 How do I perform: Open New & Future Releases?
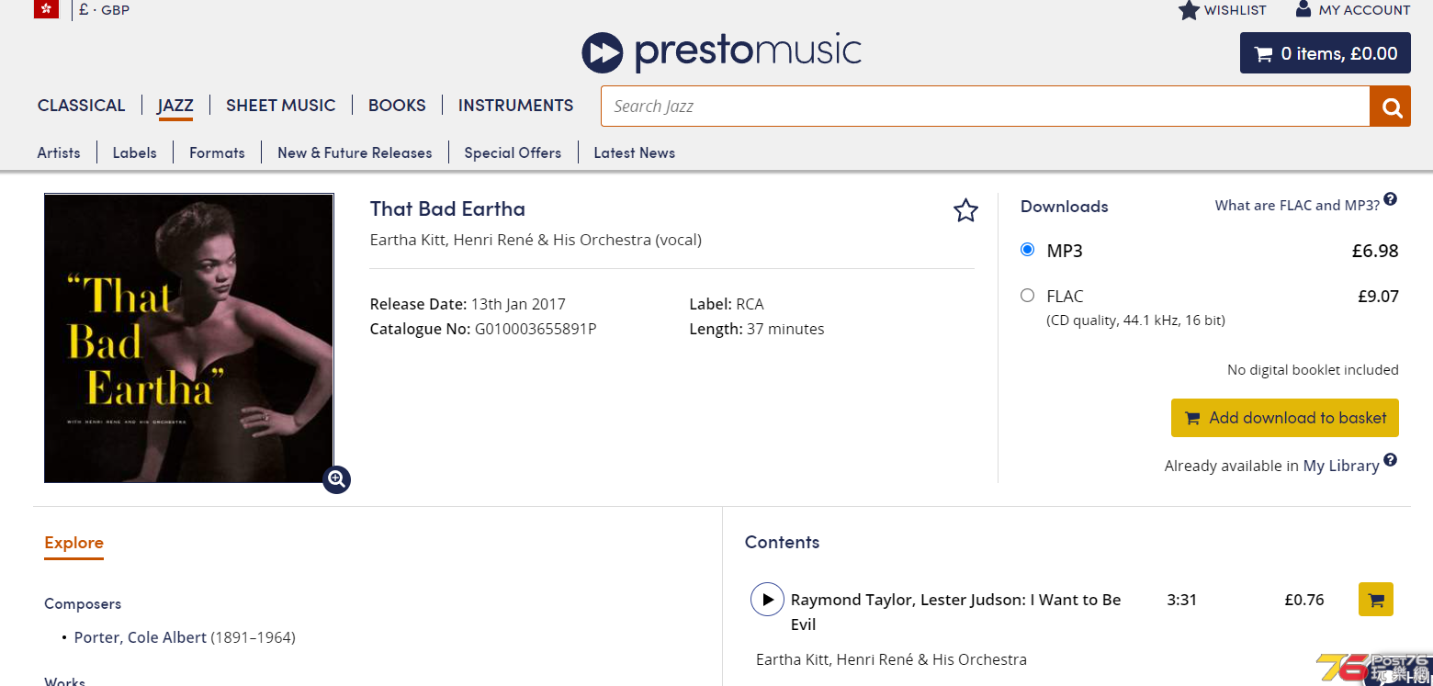click(x=355, y=152)
